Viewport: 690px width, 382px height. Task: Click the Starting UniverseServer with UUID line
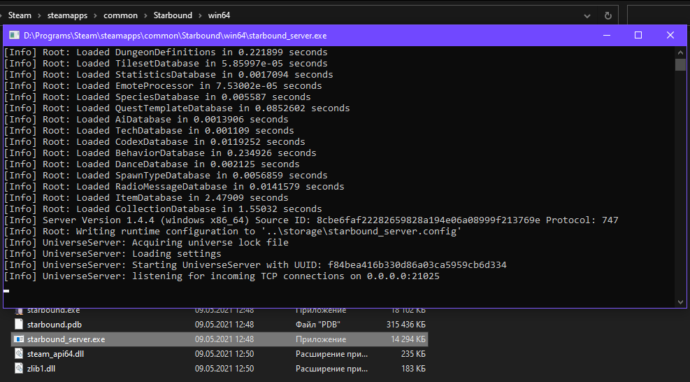click(255, 265)
